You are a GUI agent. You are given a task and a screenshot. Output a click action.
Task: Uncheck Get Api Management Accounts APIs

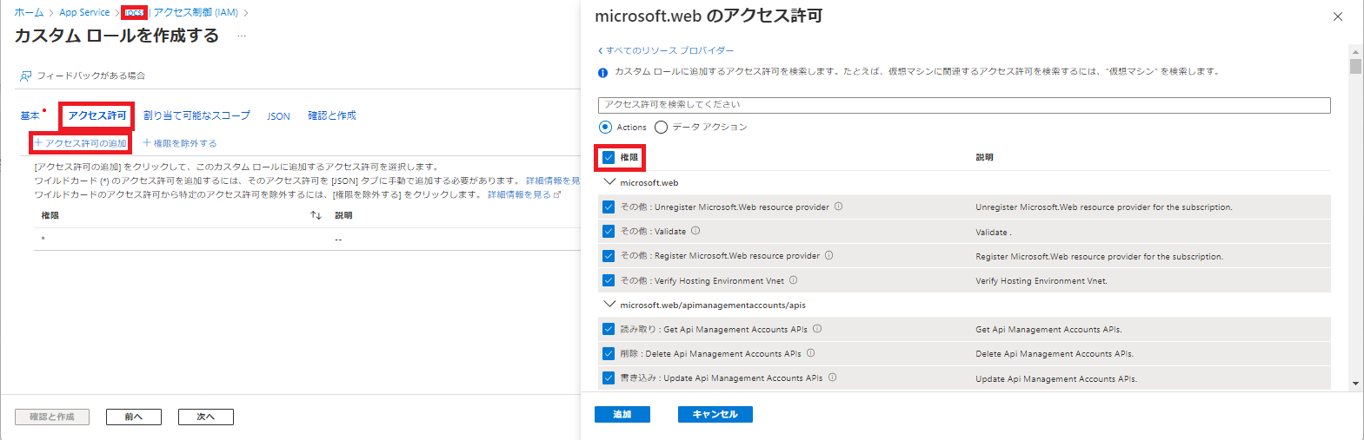(x=609, y=329)
